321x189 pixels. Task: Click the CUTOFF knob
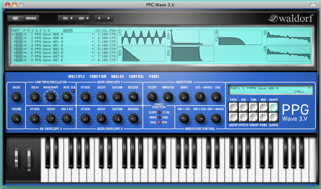coord(152,97)
